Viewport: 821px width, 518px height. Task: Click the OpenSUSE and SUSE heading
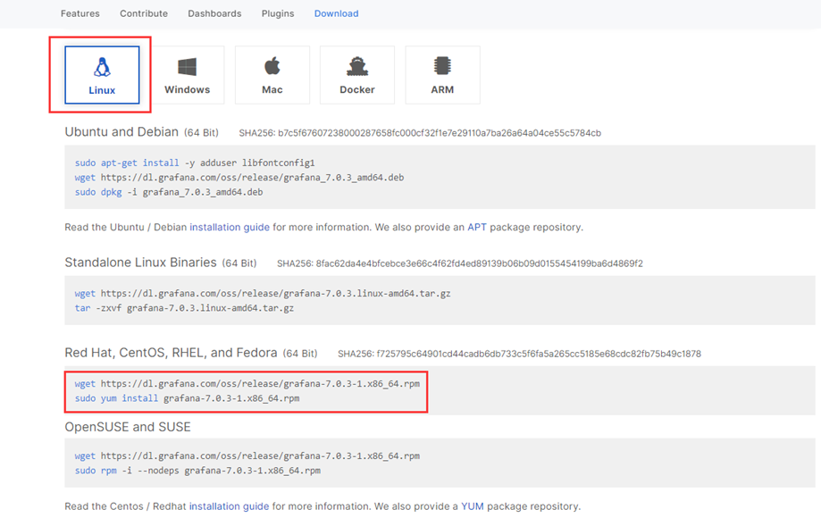coord(128,427)
